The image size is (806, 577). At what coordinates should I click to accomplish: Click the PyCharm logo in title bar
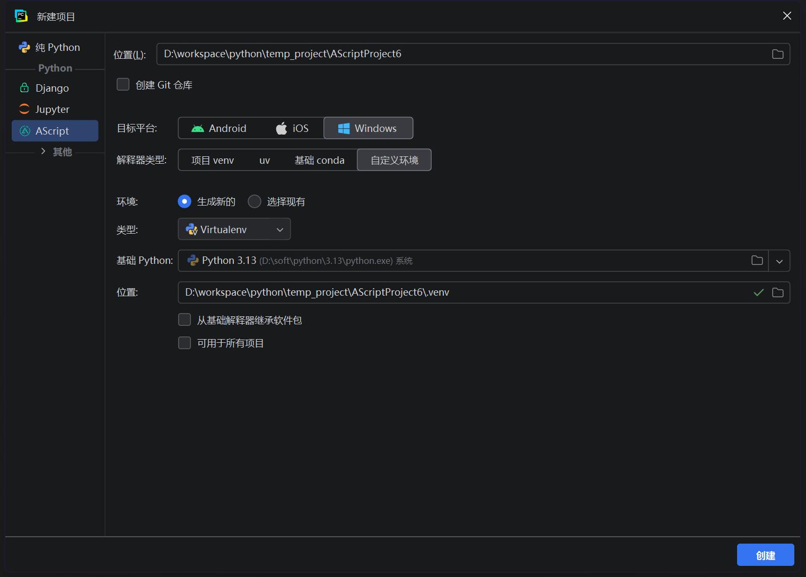(x=21, y=16)
